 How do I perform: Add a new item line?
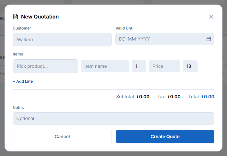(x=23, y=81)
